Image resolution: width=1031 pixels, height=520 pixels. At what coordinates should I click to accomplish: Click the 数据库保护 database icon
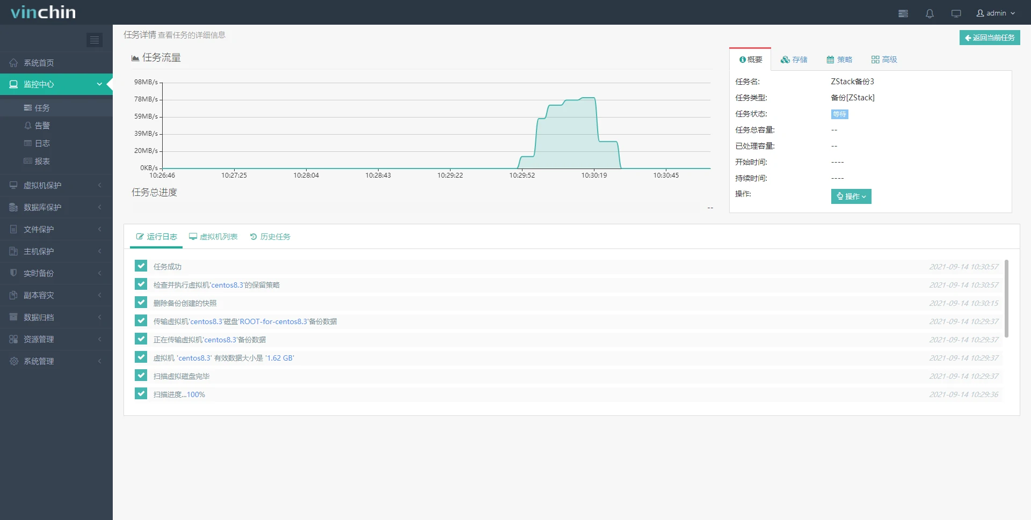click(x=13, y=207)
